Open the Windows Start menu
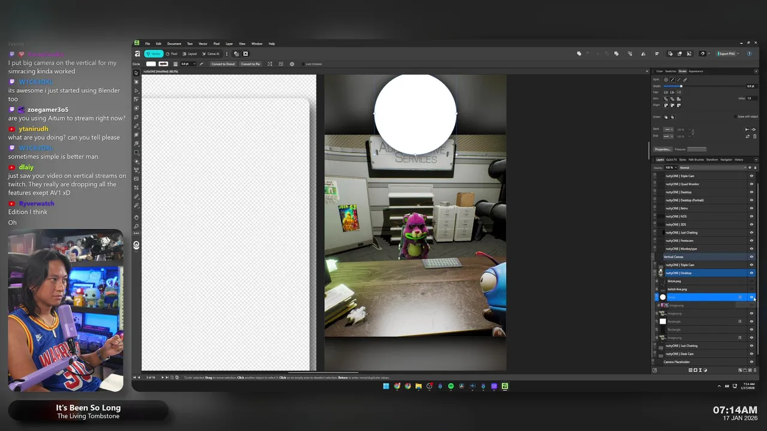This screenshot has height=431, width=767. (386, 386)
